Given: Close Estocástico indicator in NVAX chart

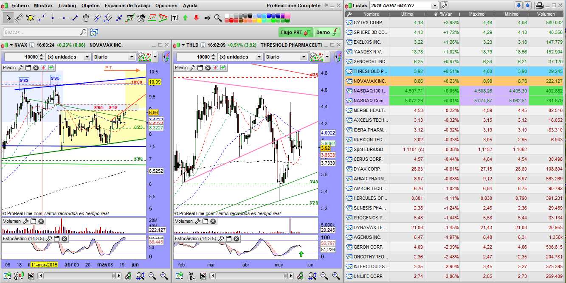Looking at the screenshot, I should pos(64,238).
